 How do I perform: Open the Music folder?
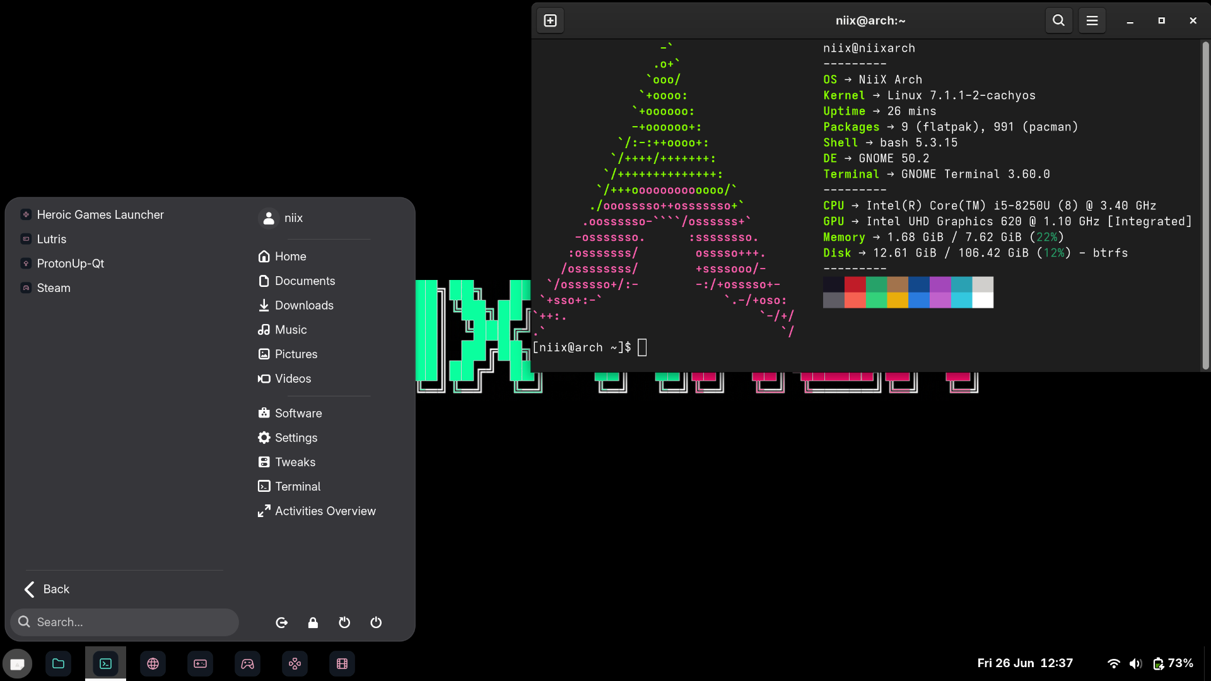pyautogui.click(x=282, y=330)
